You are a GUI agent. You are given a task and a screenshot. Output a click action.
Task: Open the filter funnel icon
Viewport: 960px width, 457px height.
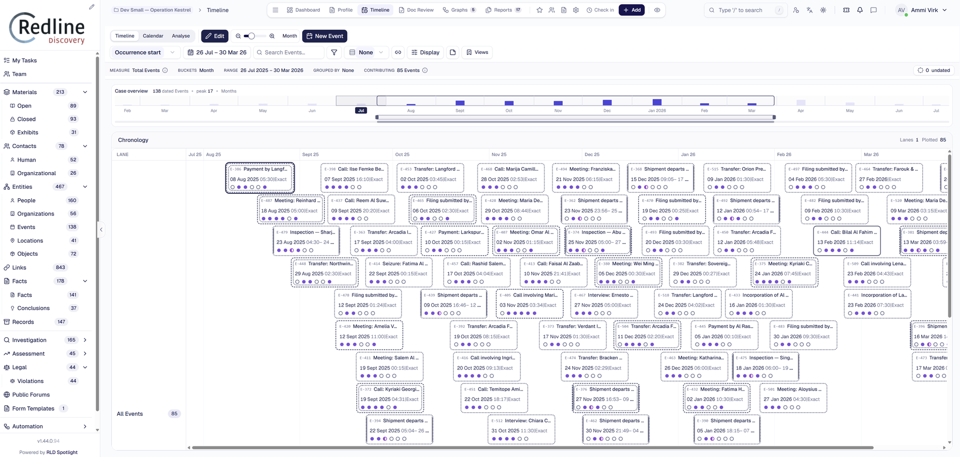[334, 52]
